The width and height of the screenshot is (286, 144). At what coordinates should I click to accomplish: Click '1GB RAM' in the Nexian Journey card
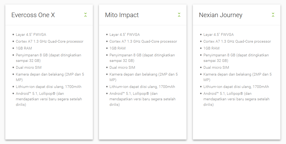(x=211, y=48)
